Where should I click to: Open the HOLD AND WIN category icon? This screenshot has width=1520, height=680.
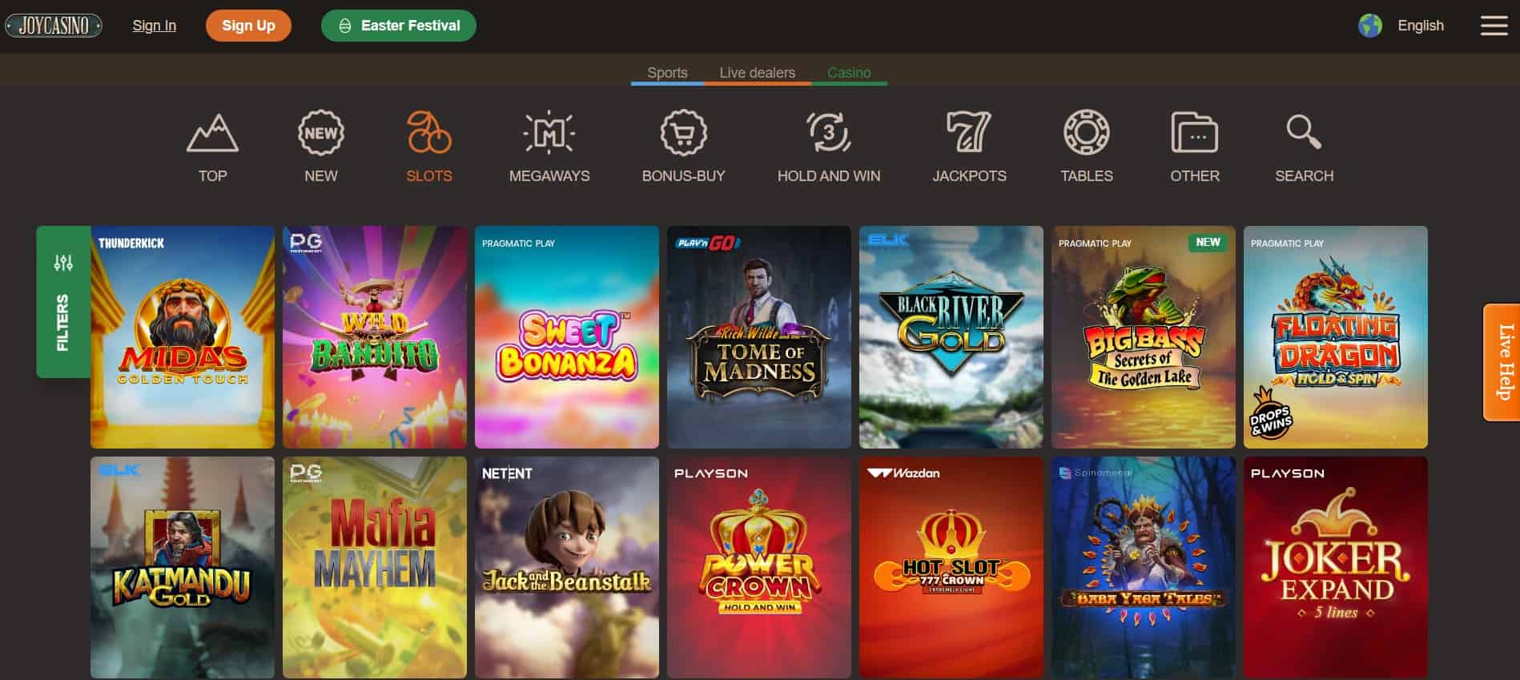pyautogui.click(x=828, y=132)
